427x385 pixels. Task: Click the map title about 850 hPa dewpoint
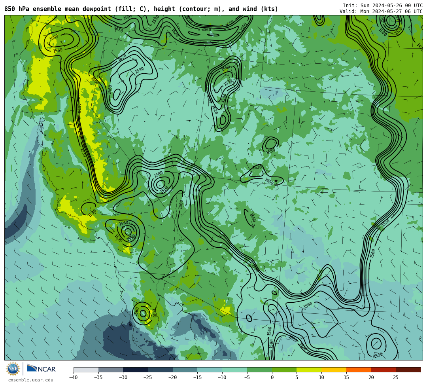141,9
